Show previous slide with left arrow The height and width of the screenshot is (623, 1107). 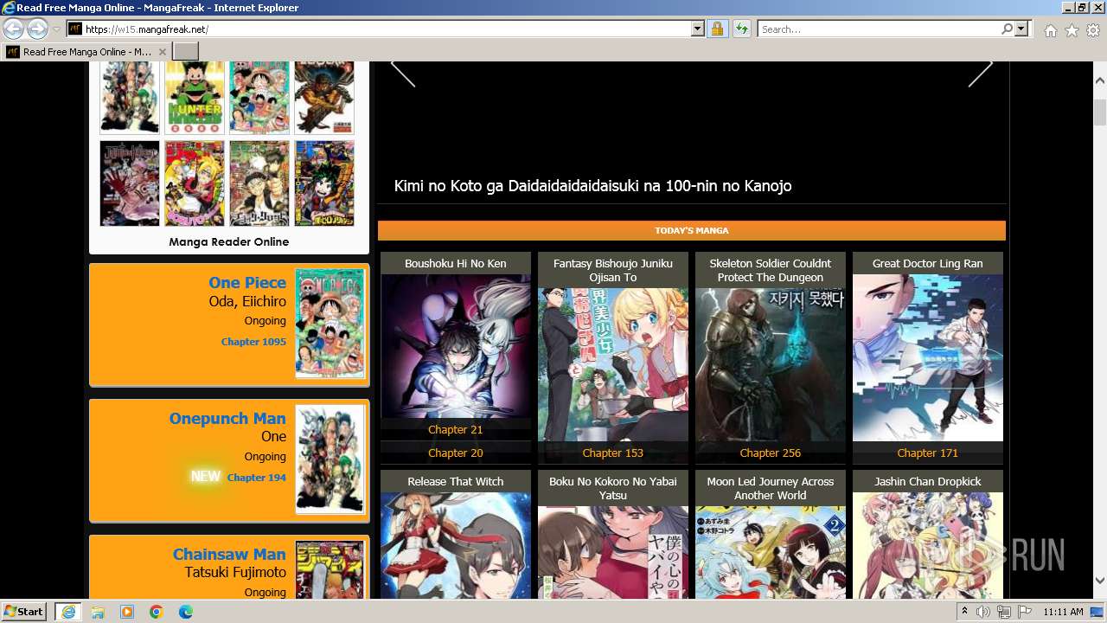coord(403,73)
